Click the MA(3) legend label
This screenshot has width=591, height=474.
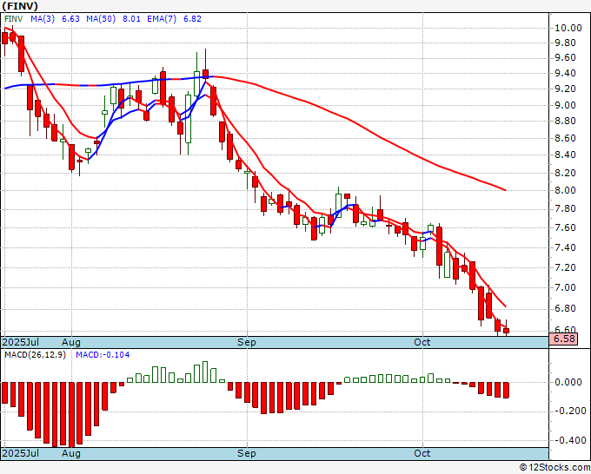tap(43, 19)
